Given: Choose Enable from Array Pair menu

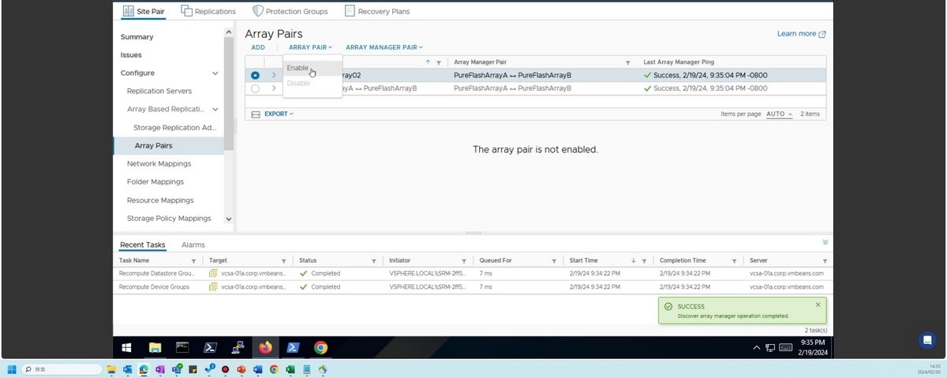Looking at the screenshot, I should (313, 69).
